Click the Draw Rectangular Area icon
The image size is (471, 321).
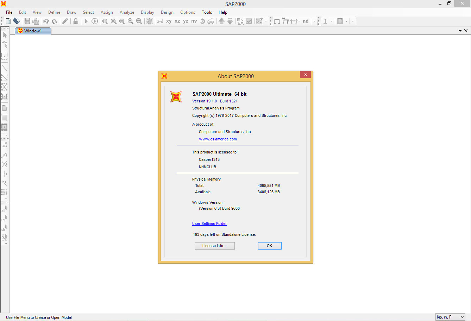coord(5,118)
